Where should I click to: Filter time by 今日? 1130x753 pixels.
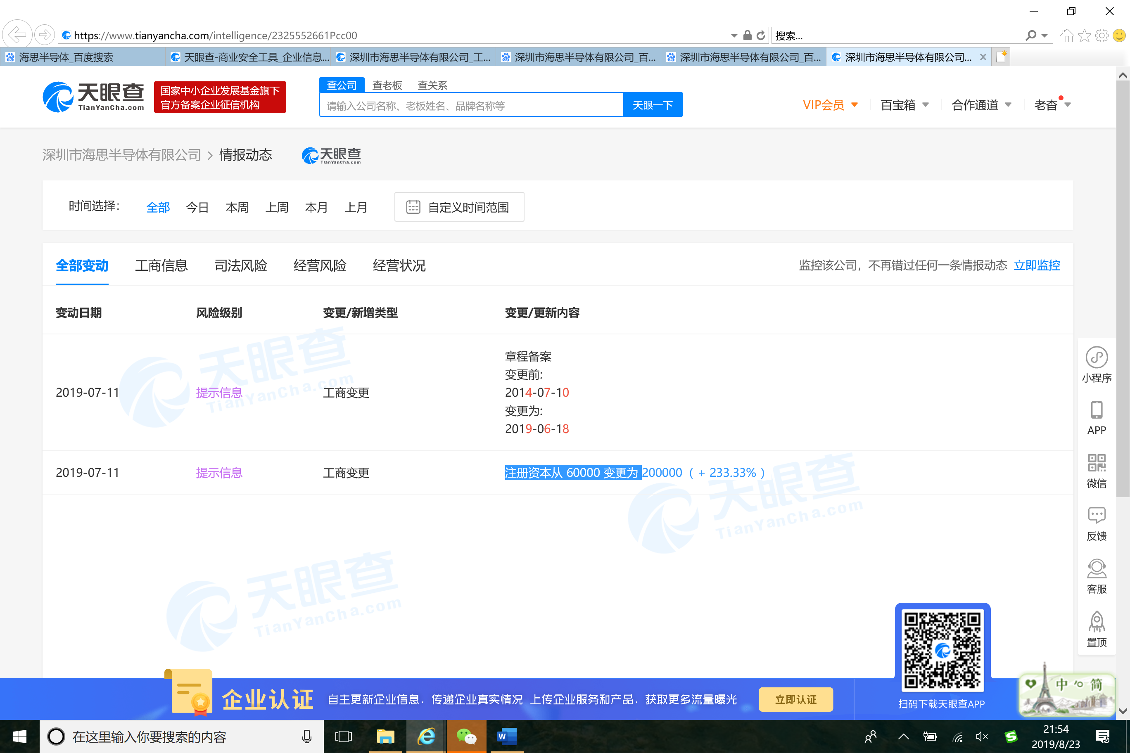197,207
